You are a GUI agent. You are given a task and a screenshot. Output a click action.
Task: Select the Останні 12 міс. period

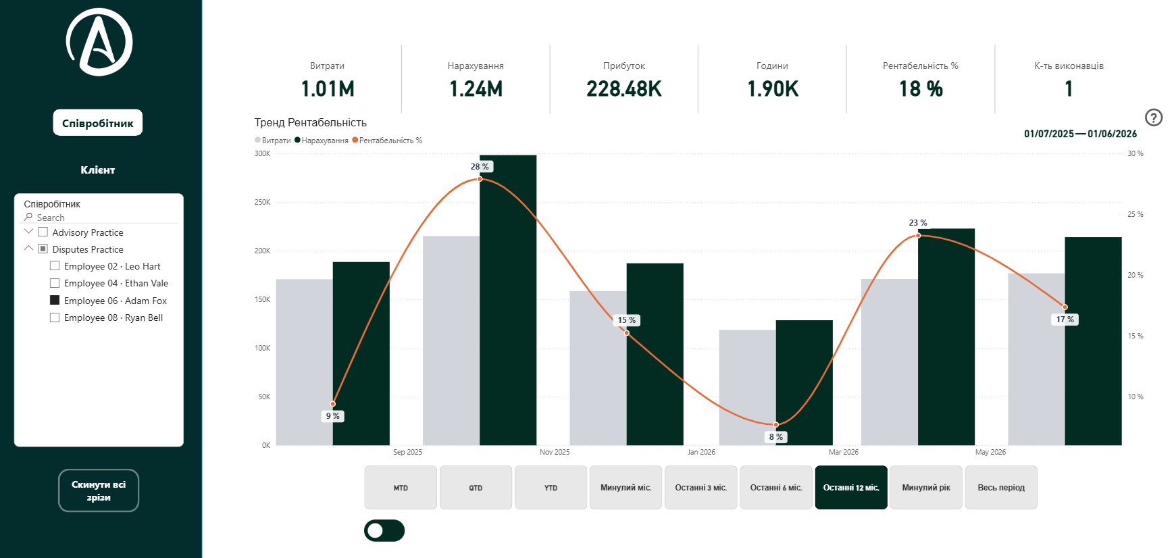click(851, 487)
